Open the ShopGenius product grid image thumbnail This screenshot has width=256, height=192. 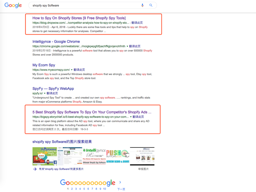tap(142, 156)
